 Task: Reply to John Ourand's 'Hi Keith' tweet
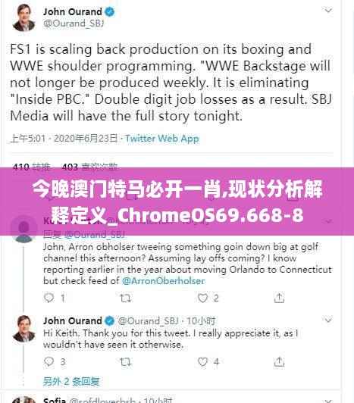[x=49, y=361]
